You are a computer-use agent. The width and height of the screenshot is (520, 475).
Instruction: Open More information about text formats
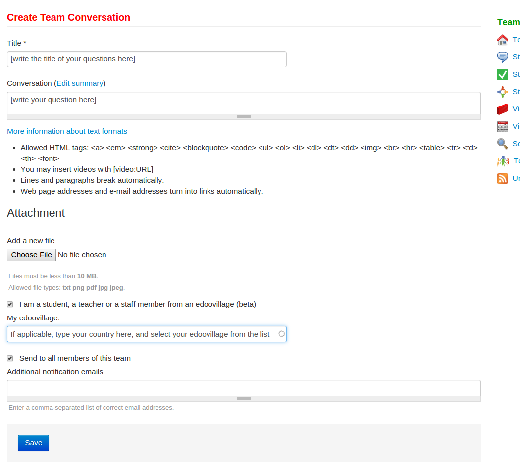pos(67,131)
